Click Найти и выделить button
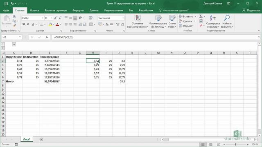 [x=227, y=22]
